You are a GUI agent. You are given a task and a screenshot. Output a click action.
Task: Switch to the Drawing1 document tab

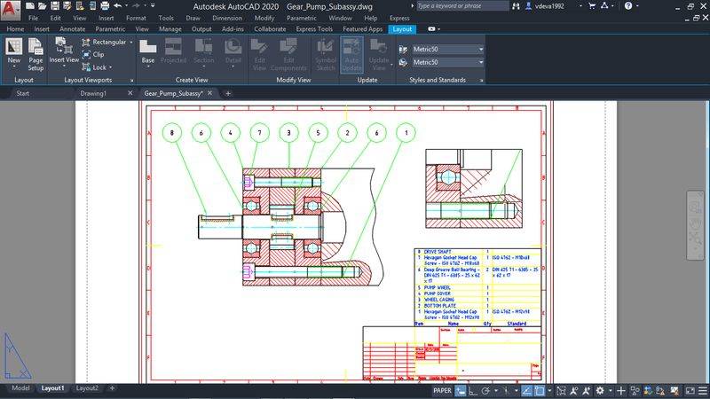pyautogui.click(x=93, y=92)
